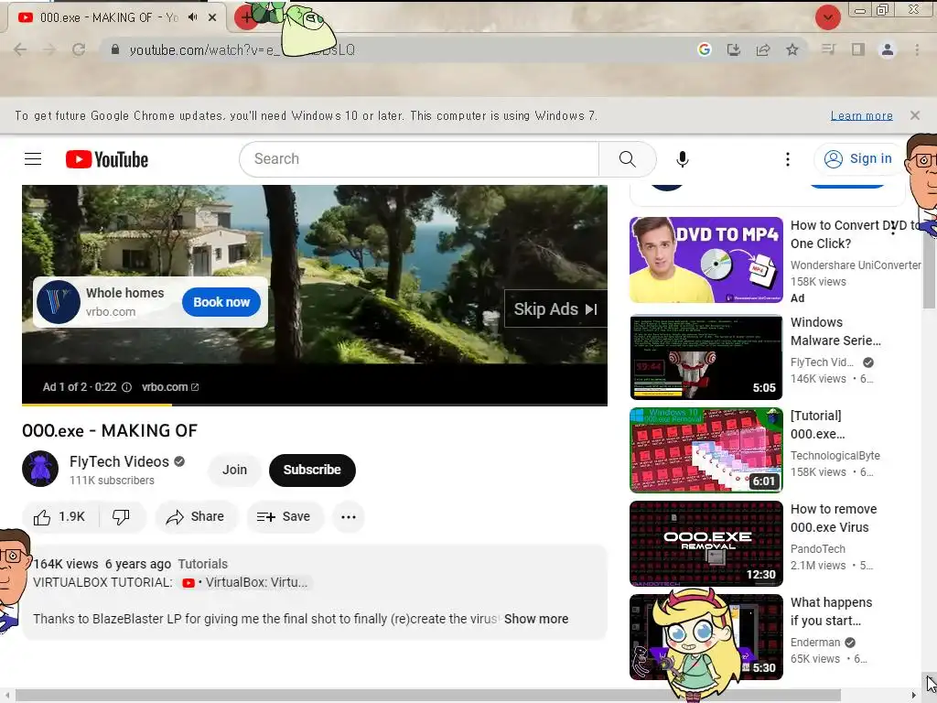Start voice search with the microphone icon
937x703 pixels.
(683, 159)
